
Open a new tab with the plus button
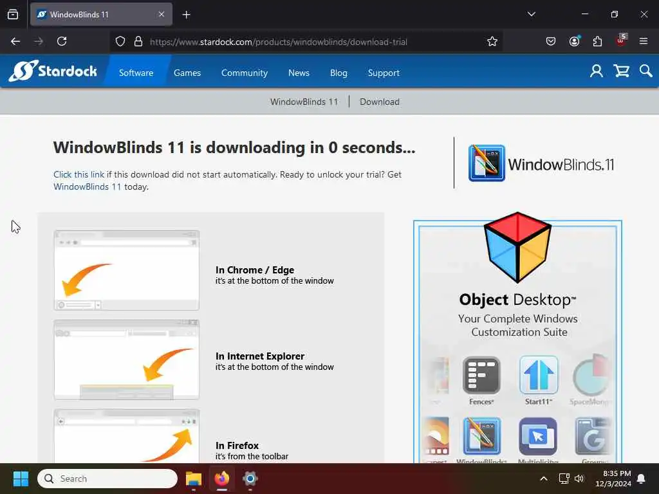point(186,15)
